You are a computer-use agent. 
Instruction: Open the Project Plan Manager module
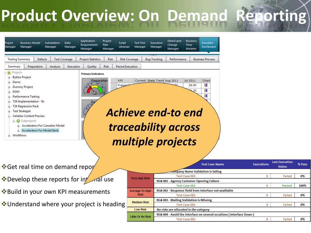(x=108, y=45)
